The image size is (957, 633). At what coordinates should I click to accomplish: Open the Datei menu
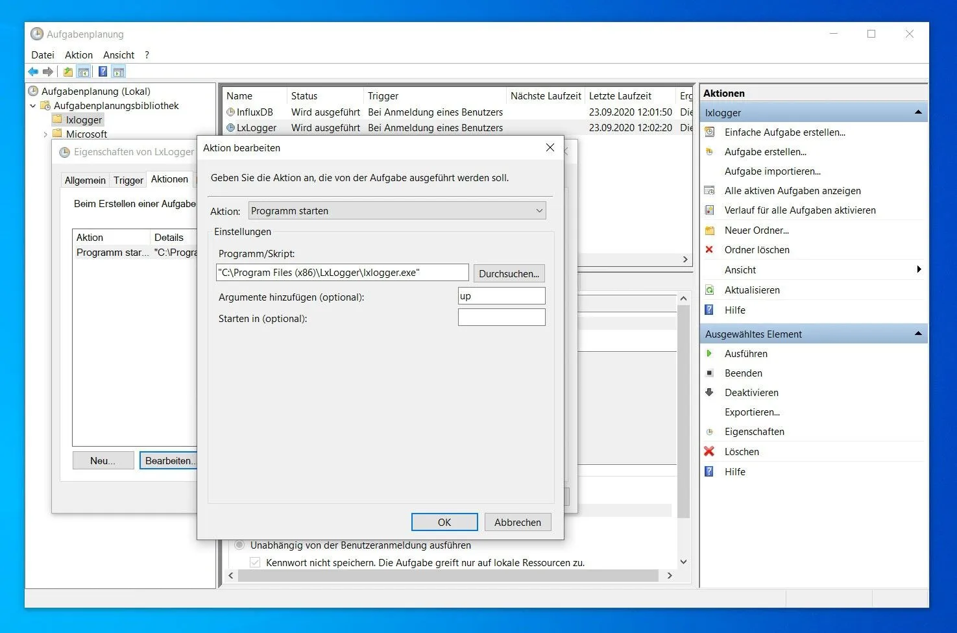[43, 55]
